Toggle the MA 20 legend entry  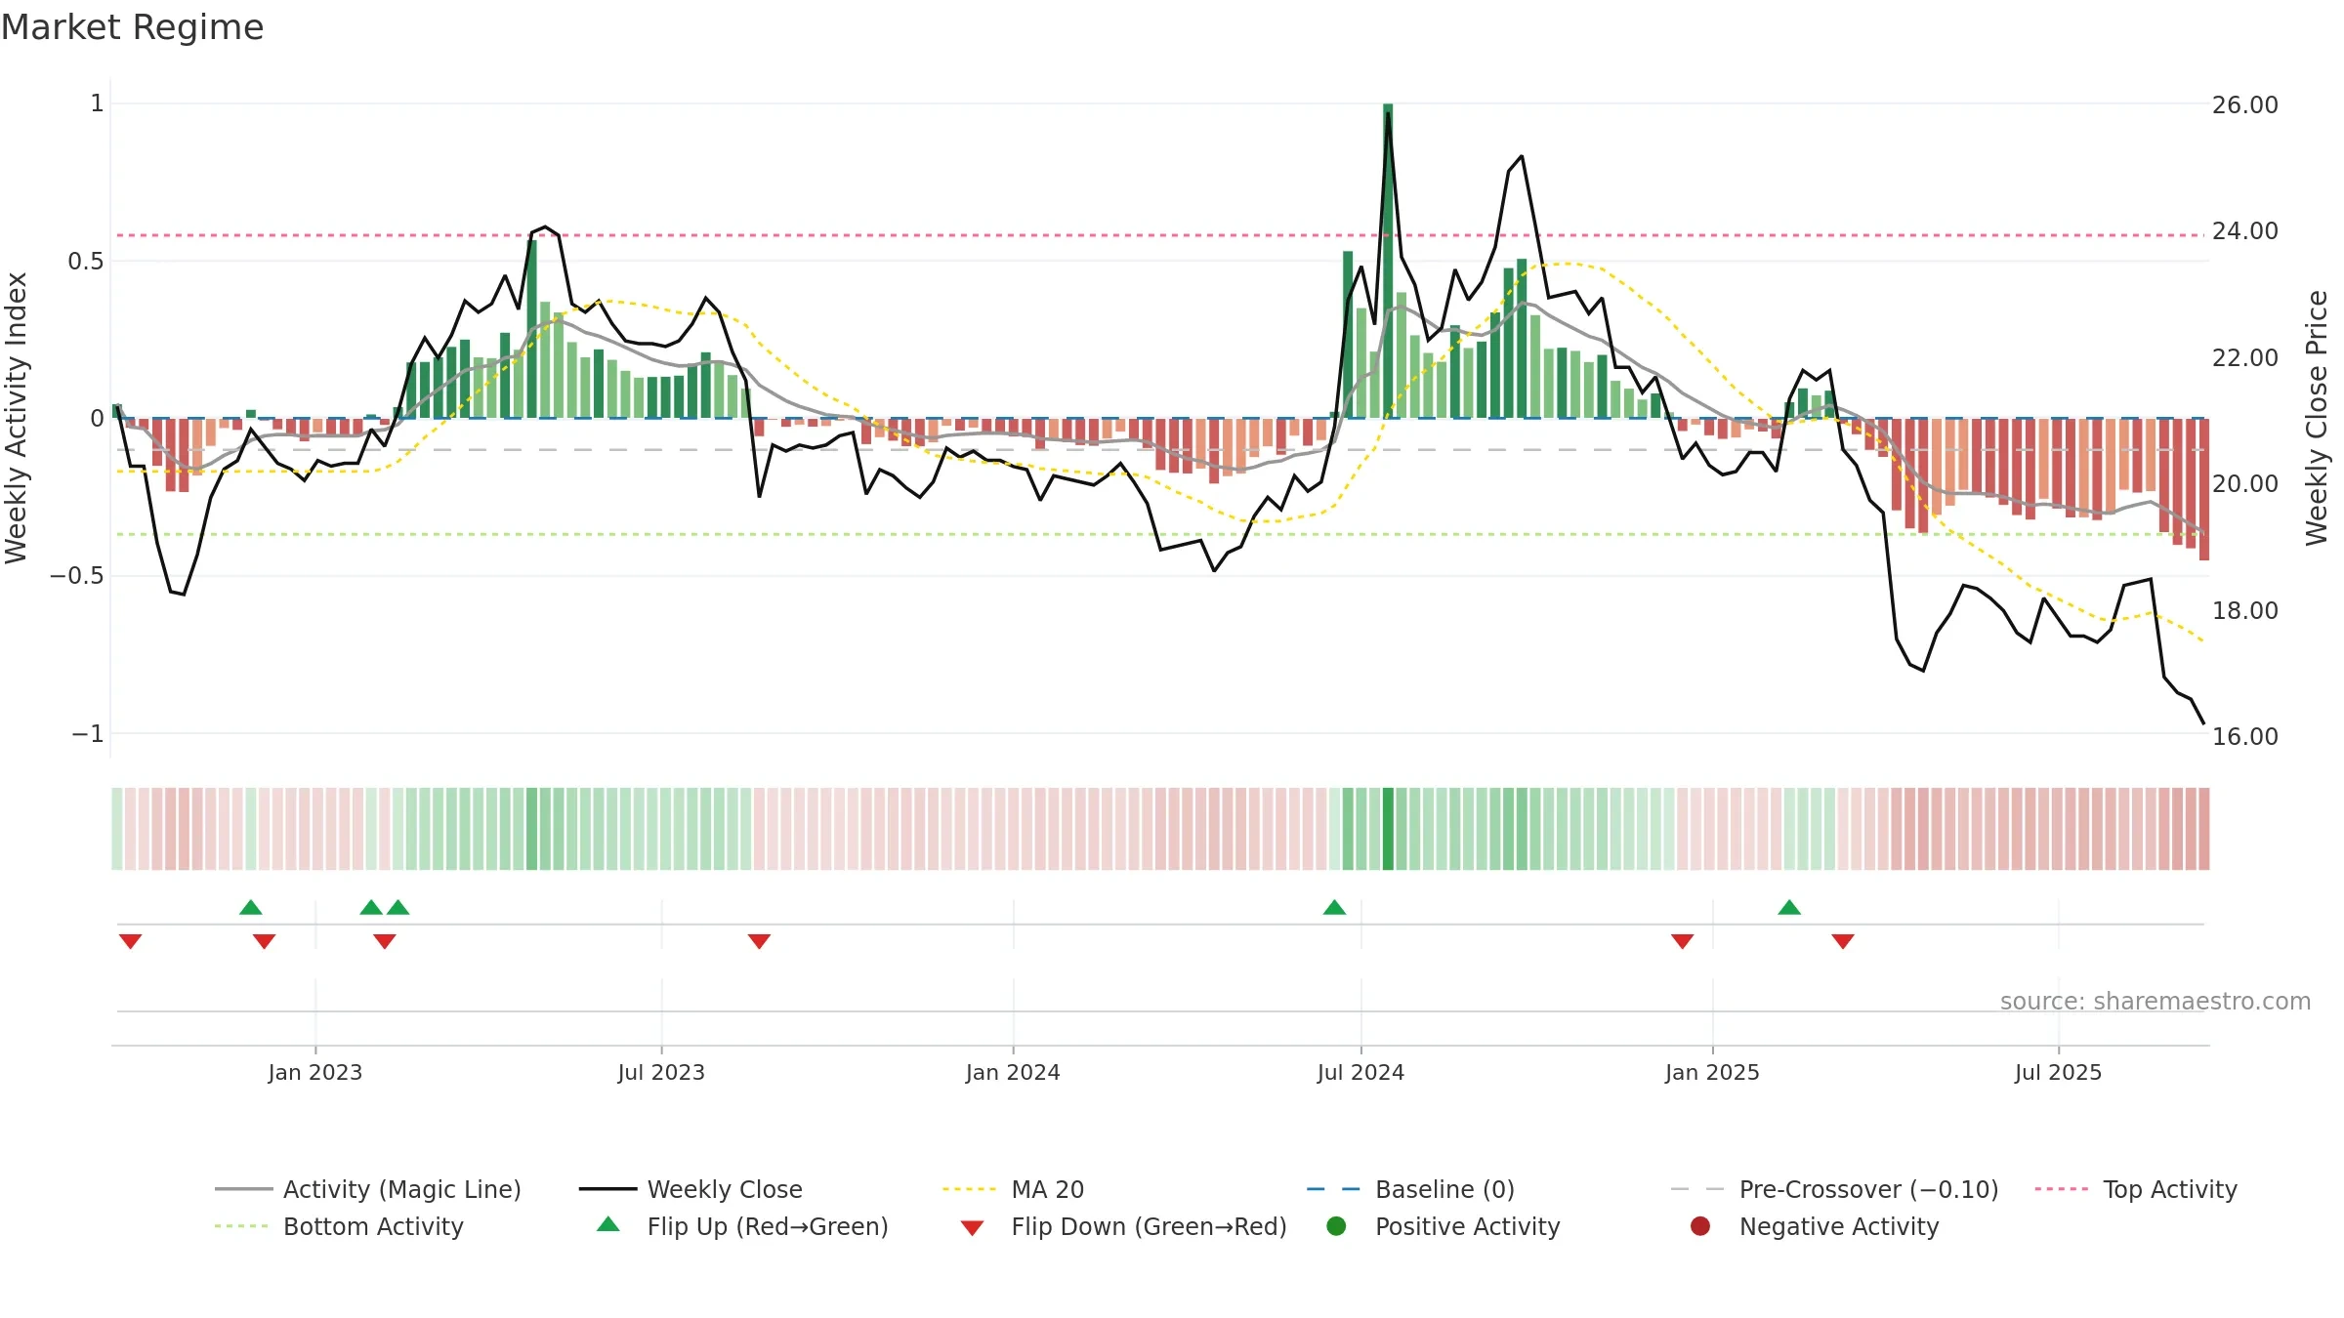(x=1013, y=1189)
